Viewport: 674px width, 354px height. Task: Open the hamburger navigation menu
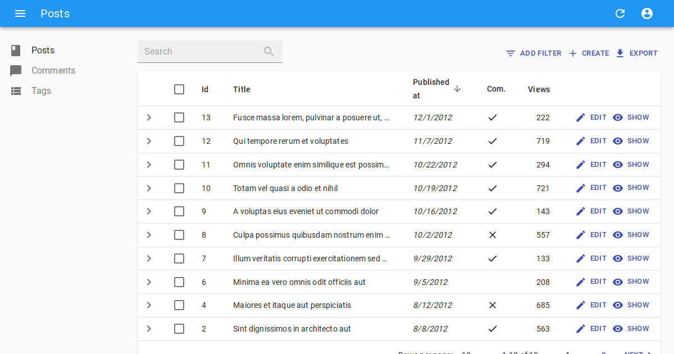[x=20, y=13]
